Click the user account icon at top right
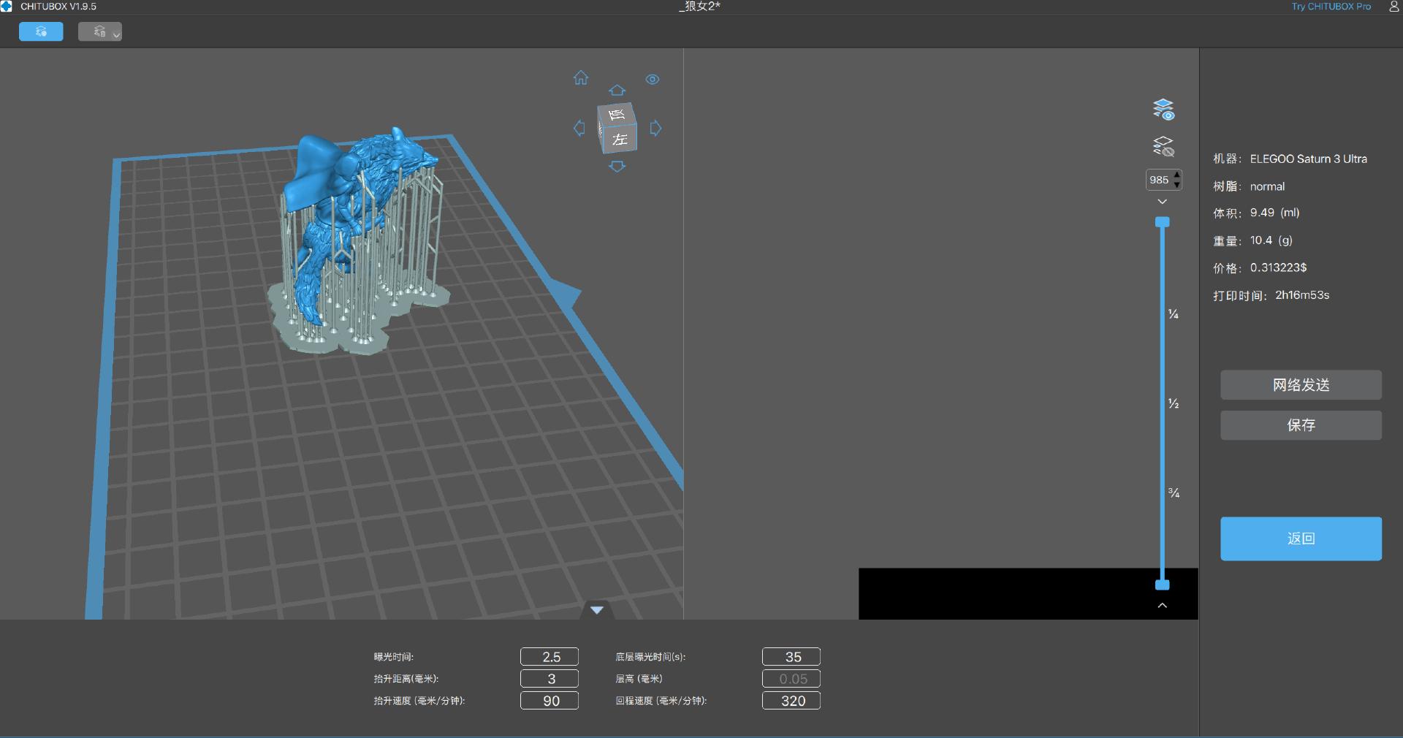This screenshot has height=738, width=1403. 1393,7
